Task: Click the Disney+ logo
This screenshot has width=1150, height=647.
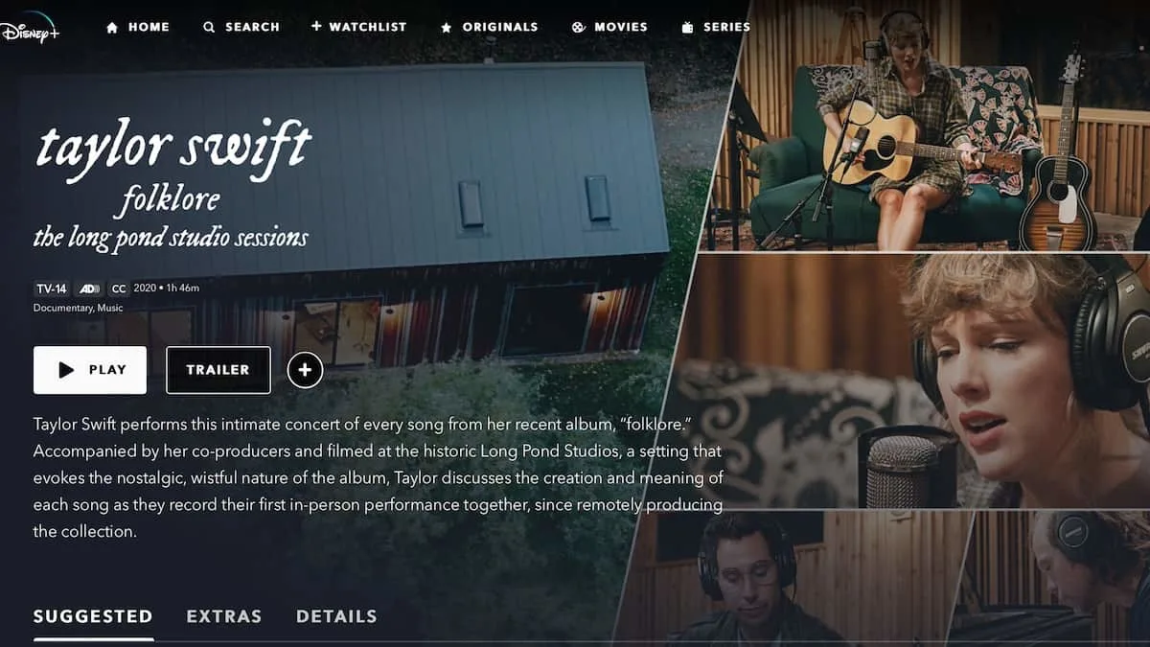Action: coord(29,27)
